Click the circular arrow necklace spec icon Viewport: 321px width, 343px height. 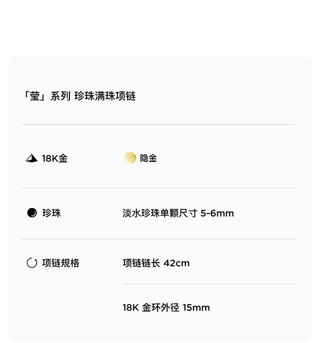pos(32,263)
